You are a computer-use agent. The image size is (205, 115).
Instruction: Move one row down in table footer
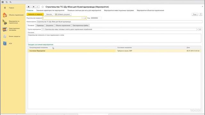[197, 110]
